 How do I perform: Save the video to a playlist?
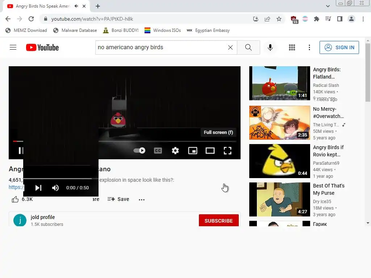[118, 199]
